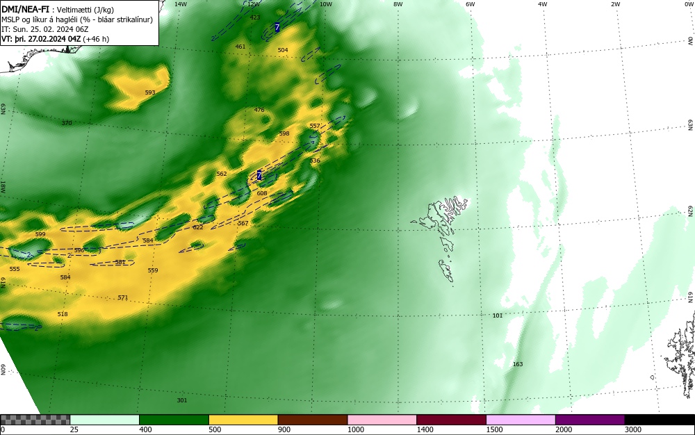Click the map value '536'
The height and width of the screenshot is (435, 695).
click(315, 161)
